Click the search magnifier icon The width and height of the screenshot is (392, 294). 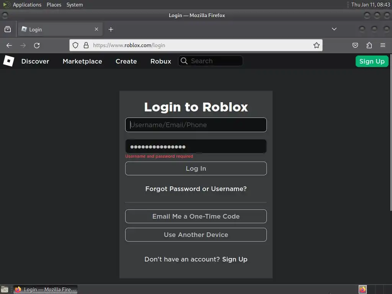click(x=184, y=61)
